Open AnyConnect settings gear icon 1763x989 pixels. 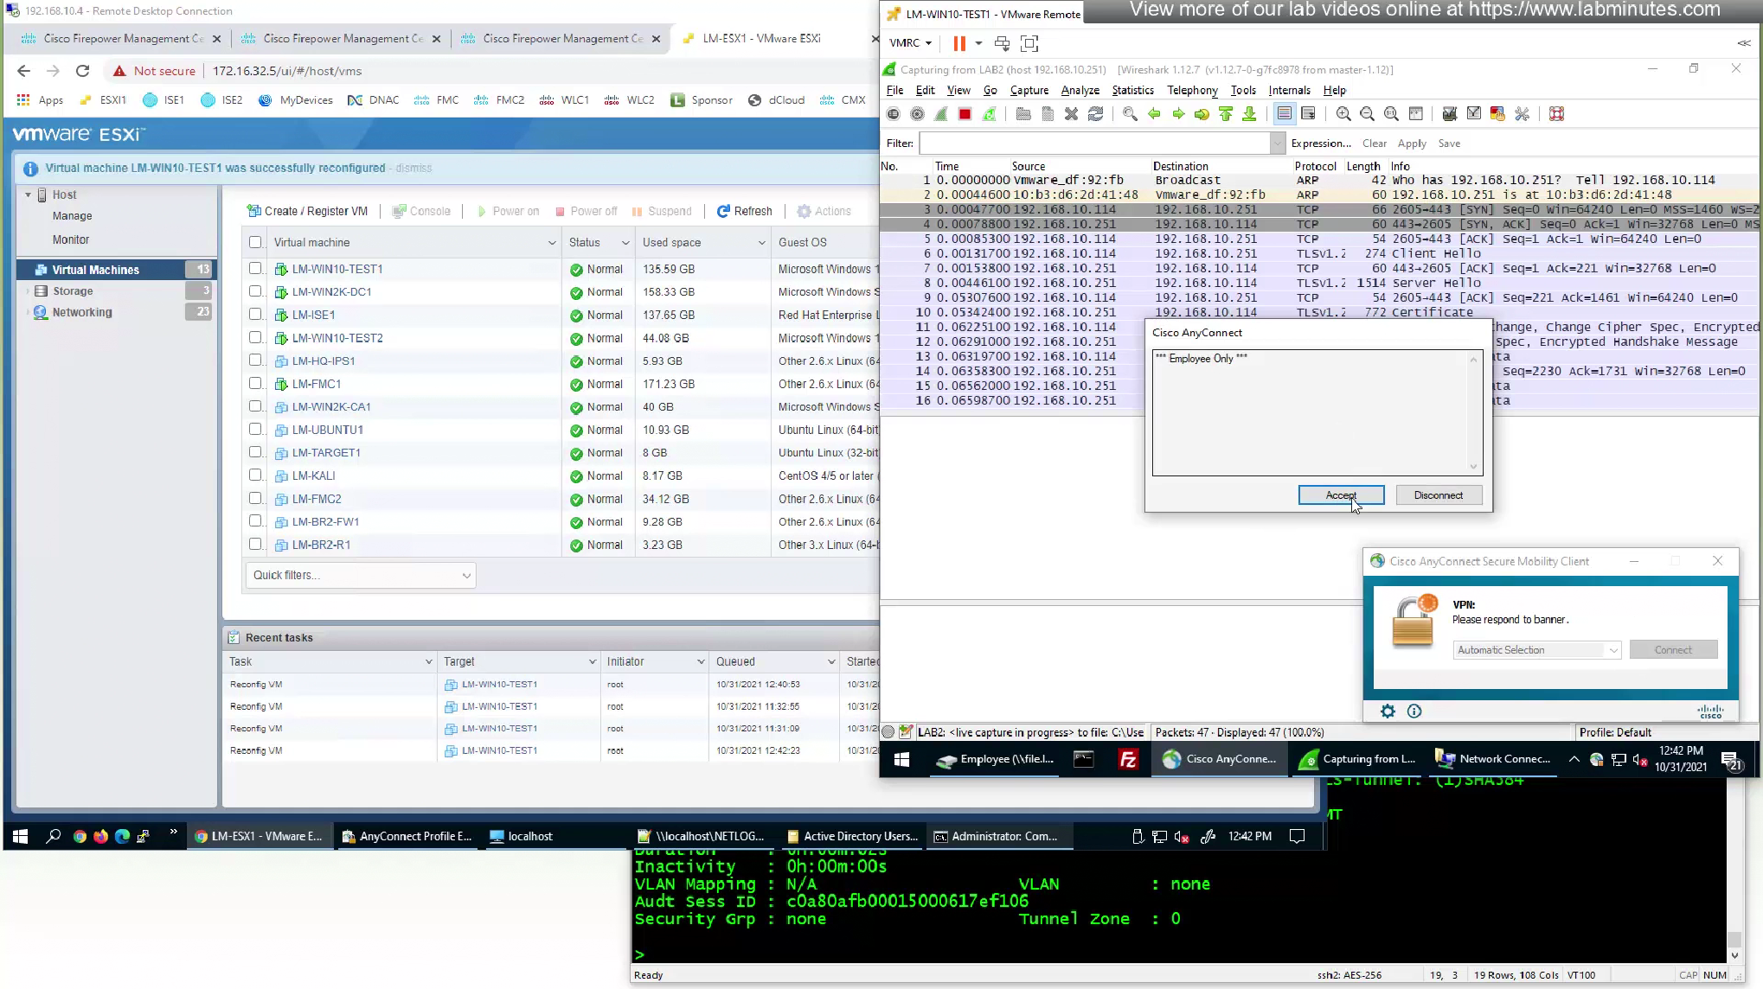click(x=1388, y=711)
